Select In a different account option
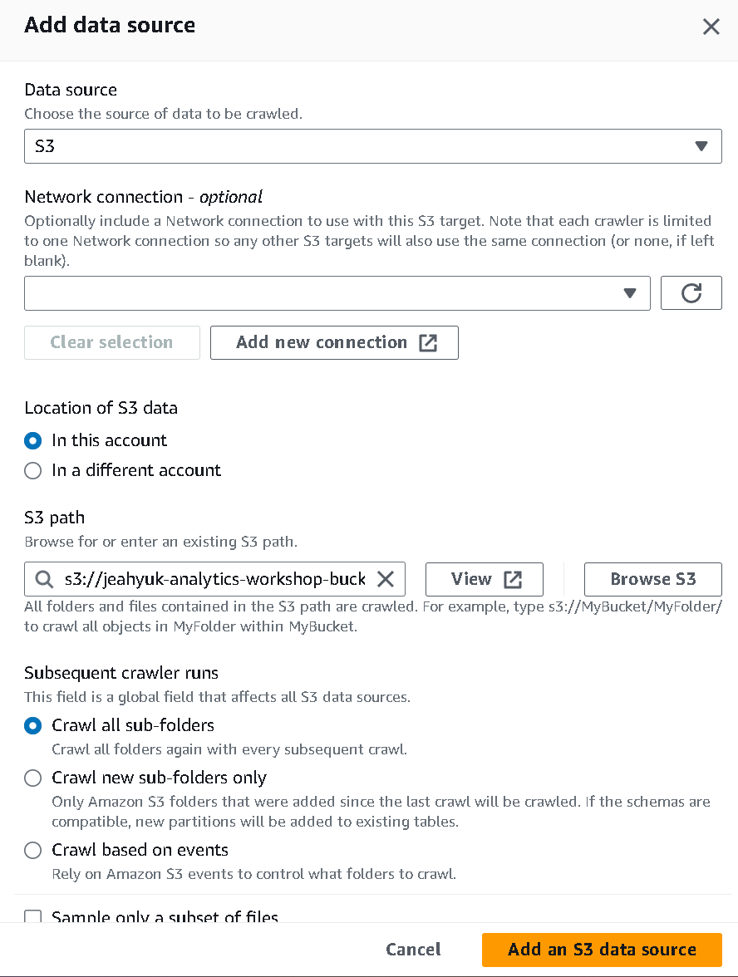 tap(33, 470)
